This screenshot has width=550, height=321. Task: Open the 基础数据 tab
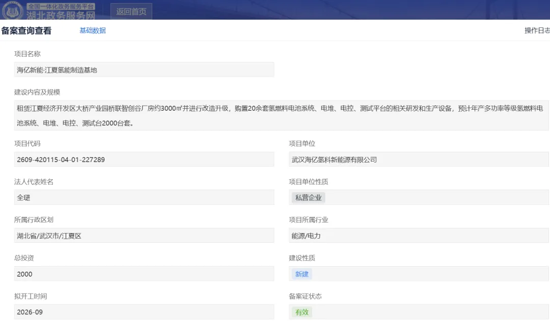pyautogui.click(x=93, y=30)
